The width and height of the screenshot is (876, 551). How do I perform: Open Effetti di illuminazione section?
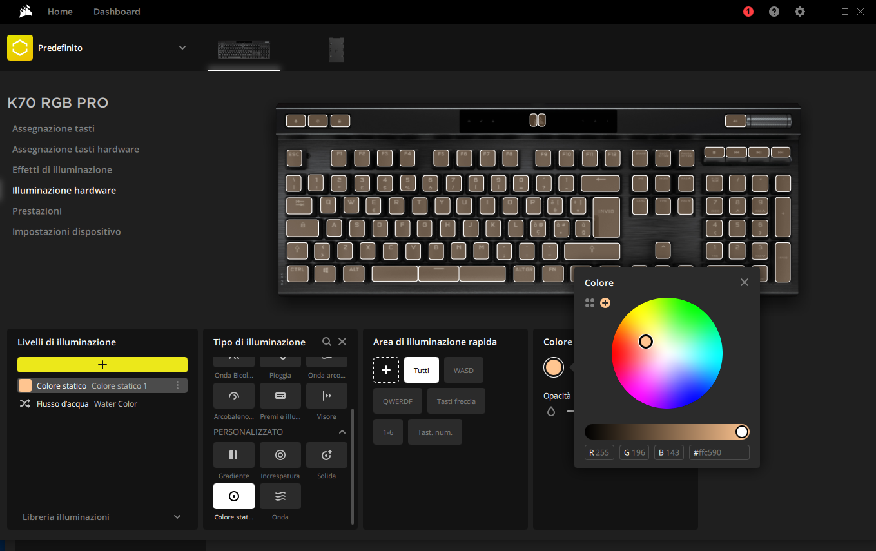coord(62,169)
